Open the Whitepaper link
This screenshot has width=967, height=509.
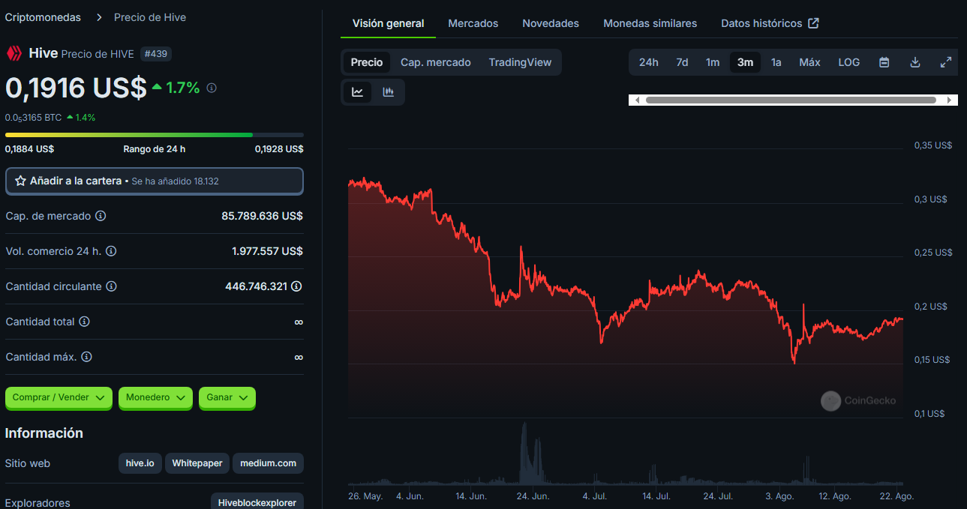[197, 463]
